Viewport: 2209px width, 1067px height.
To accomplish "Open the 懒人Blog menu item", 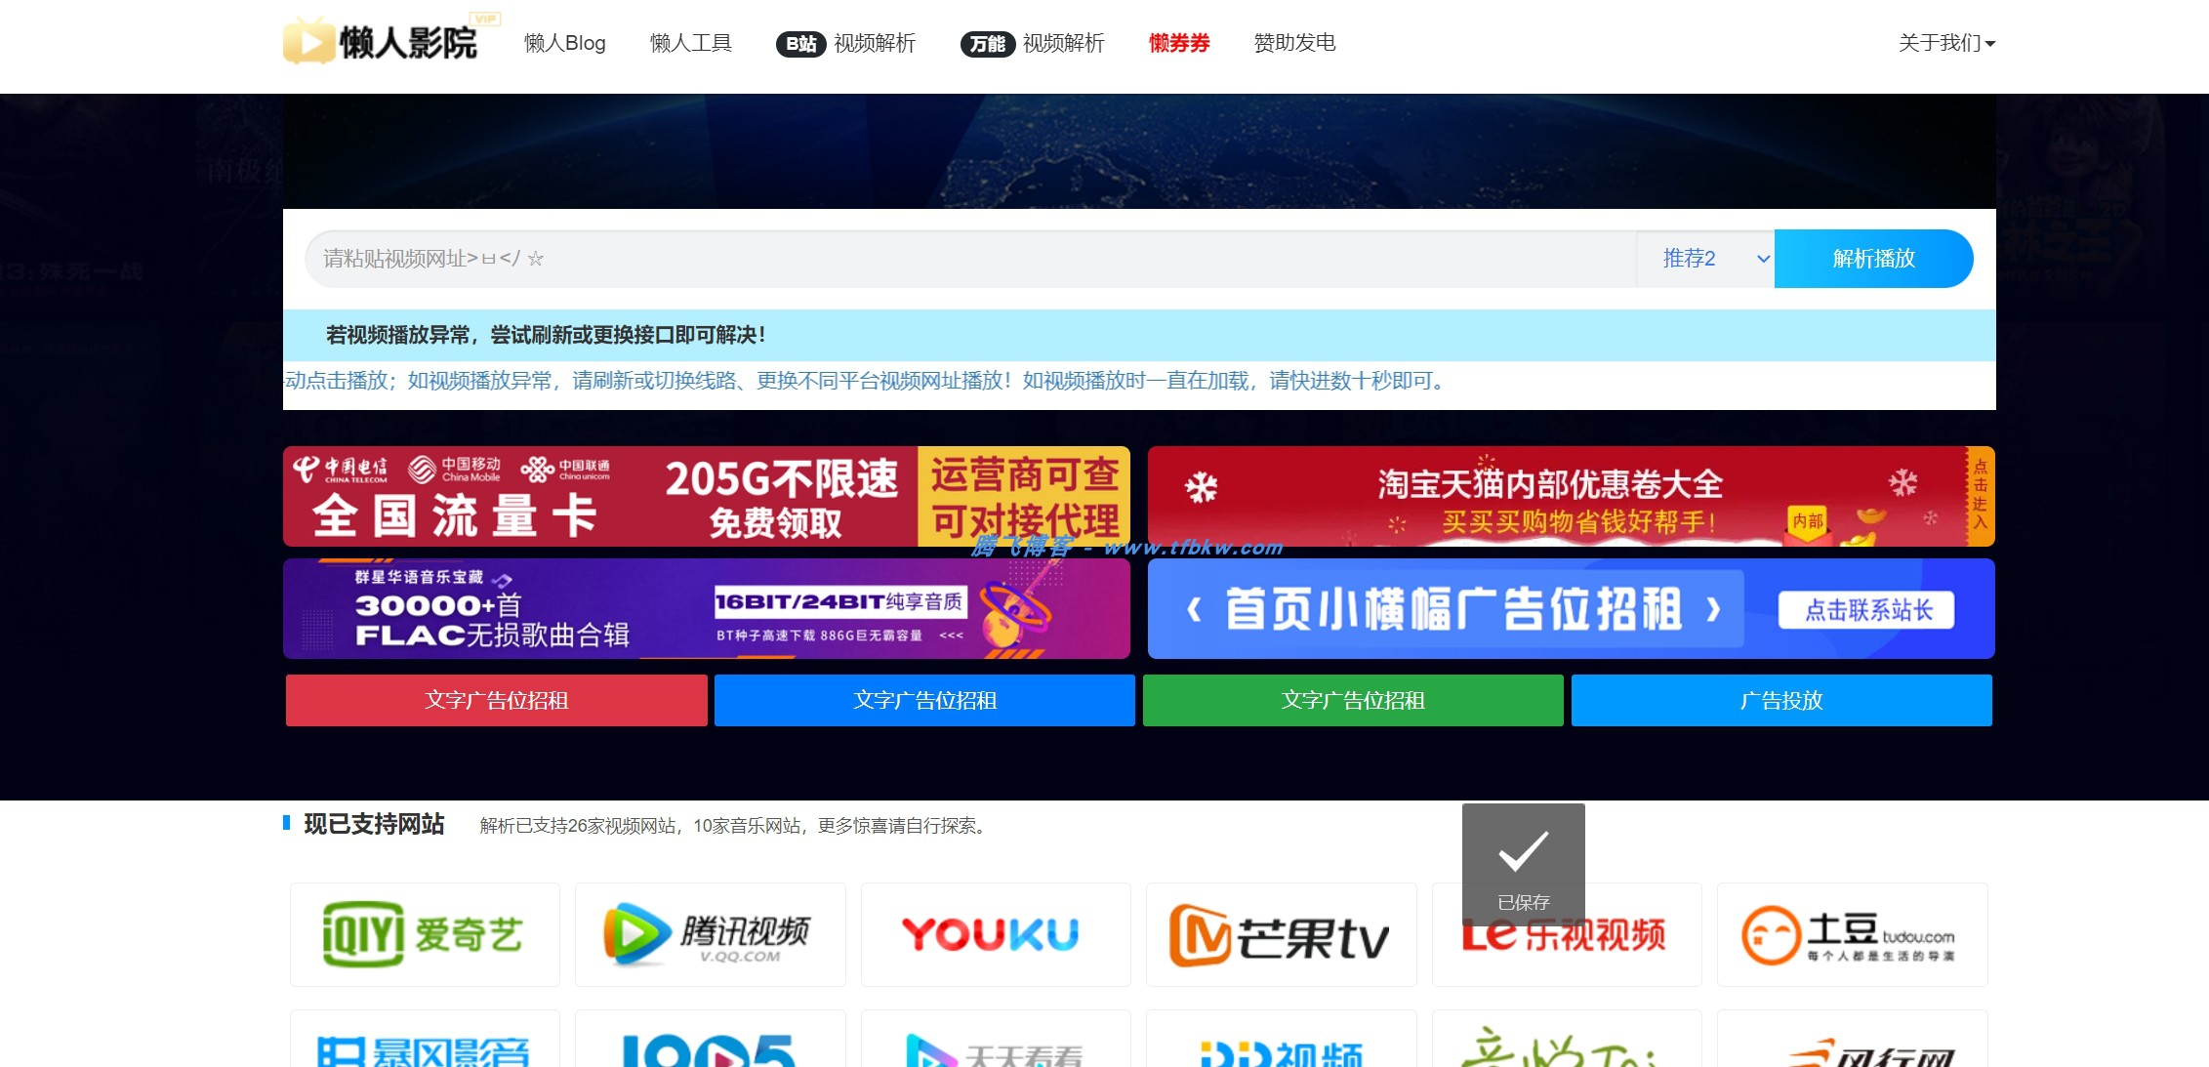I will (x=565, y=44).
